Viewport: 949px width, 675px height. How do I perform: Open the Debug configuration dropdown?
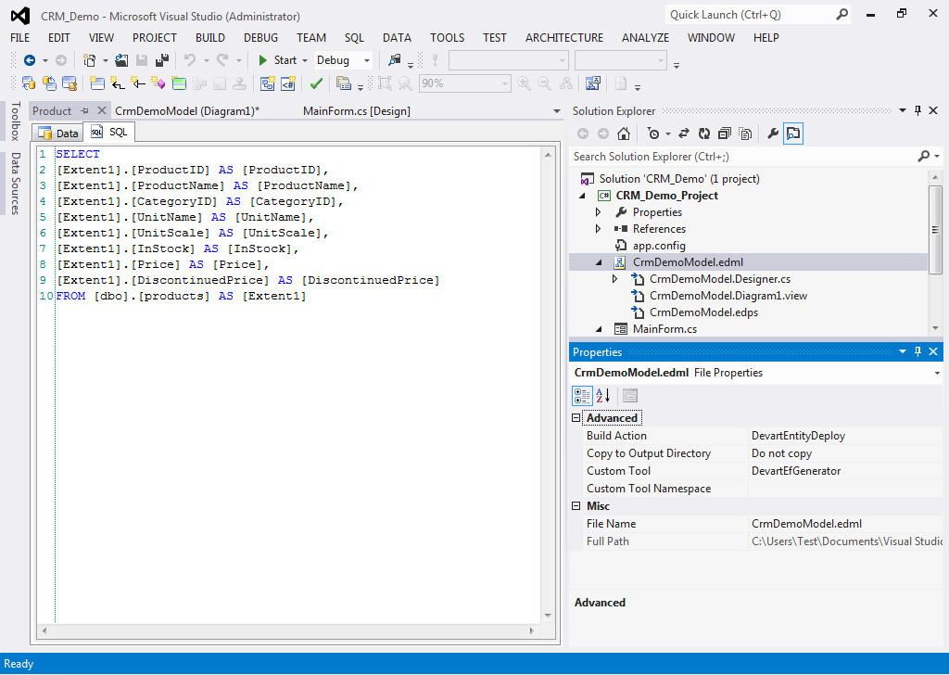(x=343, y=60)
